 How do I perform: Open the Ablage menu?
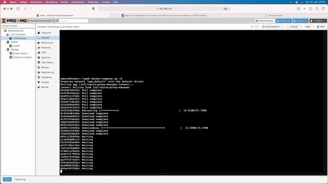click(23, 2)
